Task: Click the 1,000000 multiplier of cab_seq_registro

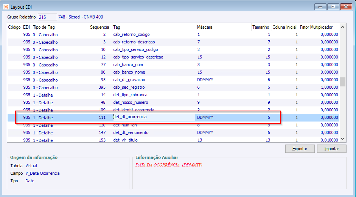Action: pyautogui.click(x=329, y=88)
